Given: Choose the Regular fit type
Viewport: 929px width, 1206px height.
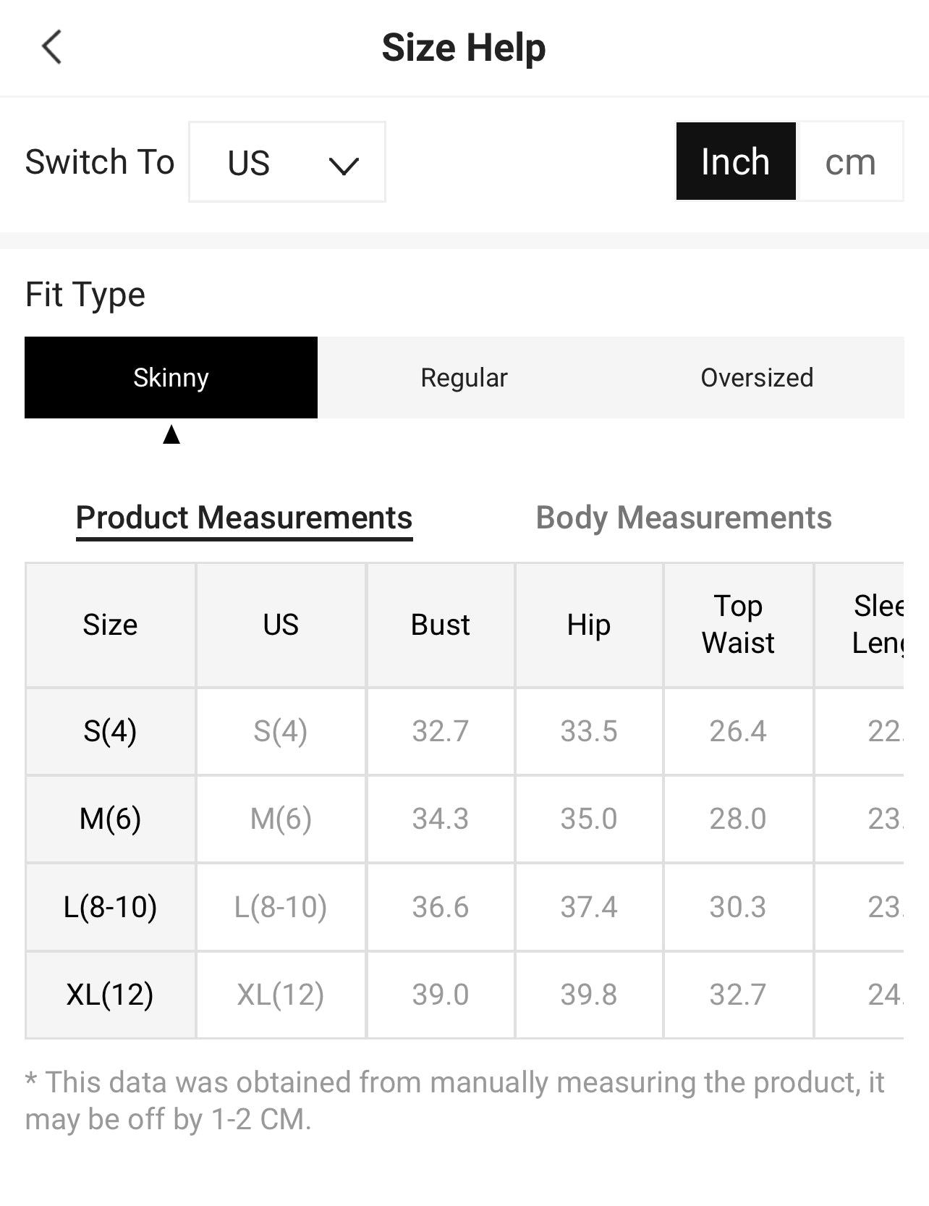Looking at the screenshot, I should click(x=465, y=377).
